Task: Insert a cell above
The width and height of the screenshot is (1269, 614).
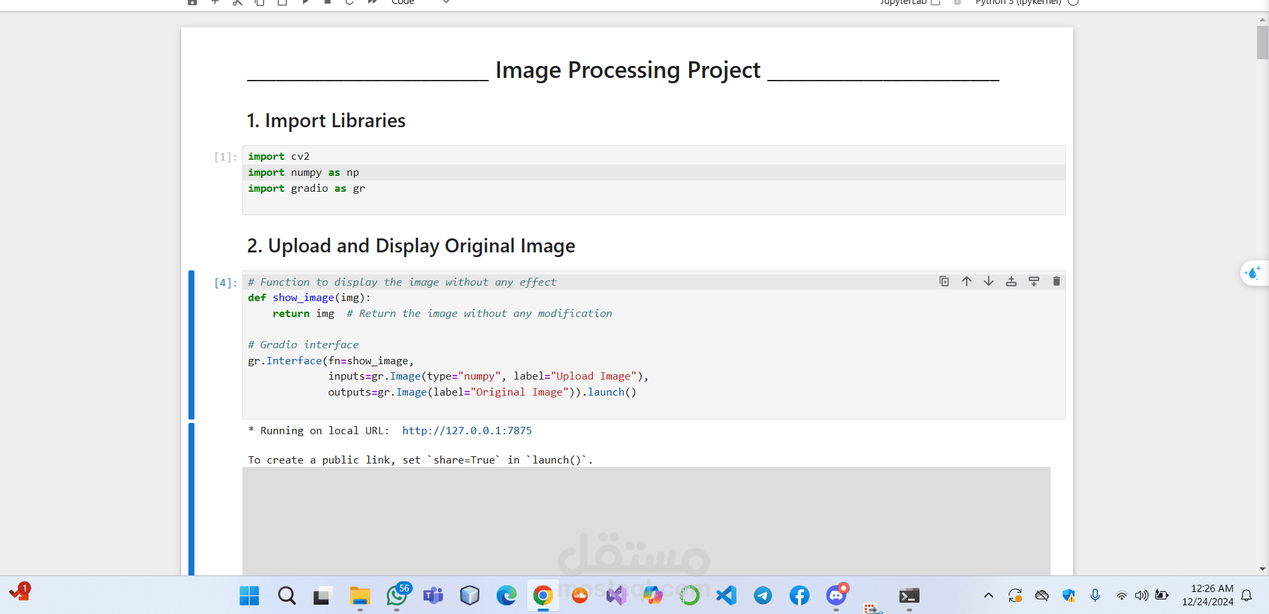Action: 1011,281
